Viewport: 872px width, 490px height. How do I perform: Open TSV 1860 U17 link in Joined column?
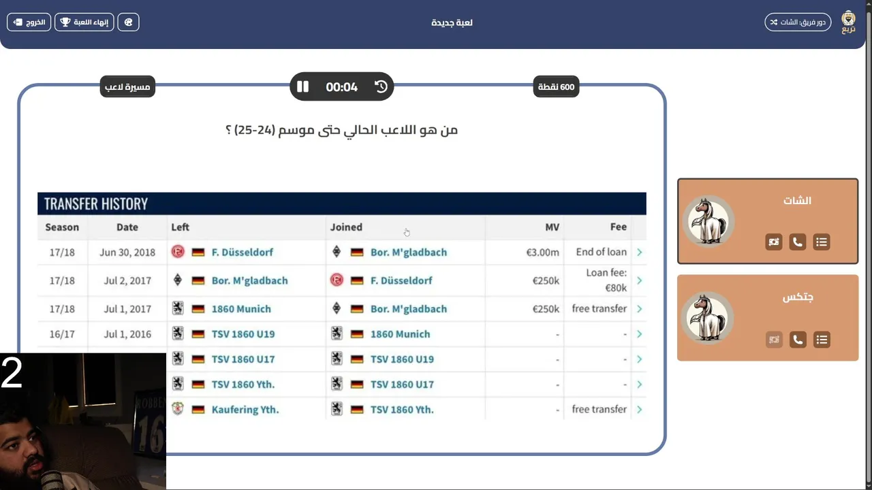[x=402, y=385]
